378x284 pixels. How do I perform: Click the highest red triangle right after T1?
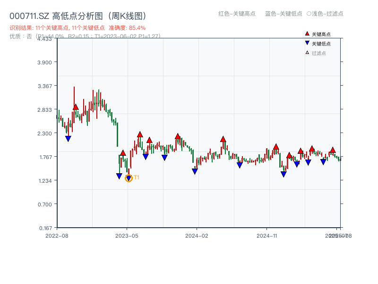click(x=140, y=134)
